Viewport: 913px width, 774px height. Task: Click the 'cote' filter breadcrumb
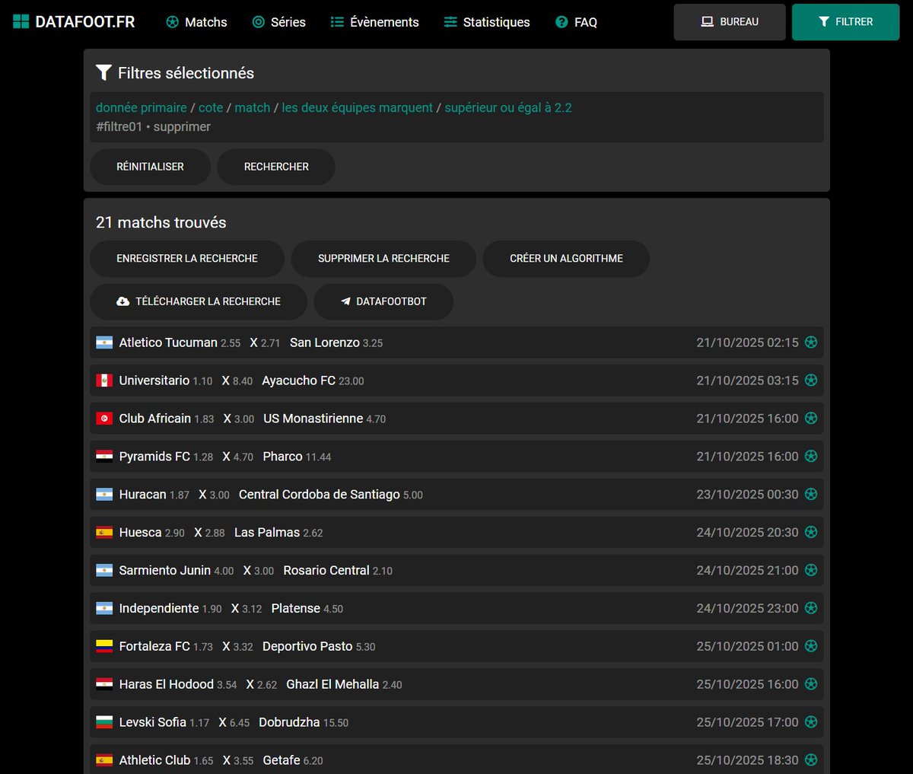pos(211,107)
